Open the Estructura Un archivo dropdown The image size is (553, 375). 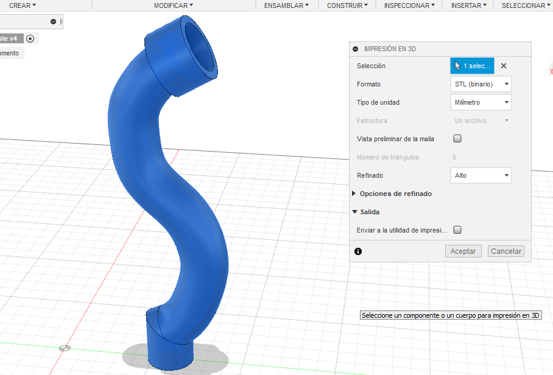pyautogui.click(x=481, y=121)
